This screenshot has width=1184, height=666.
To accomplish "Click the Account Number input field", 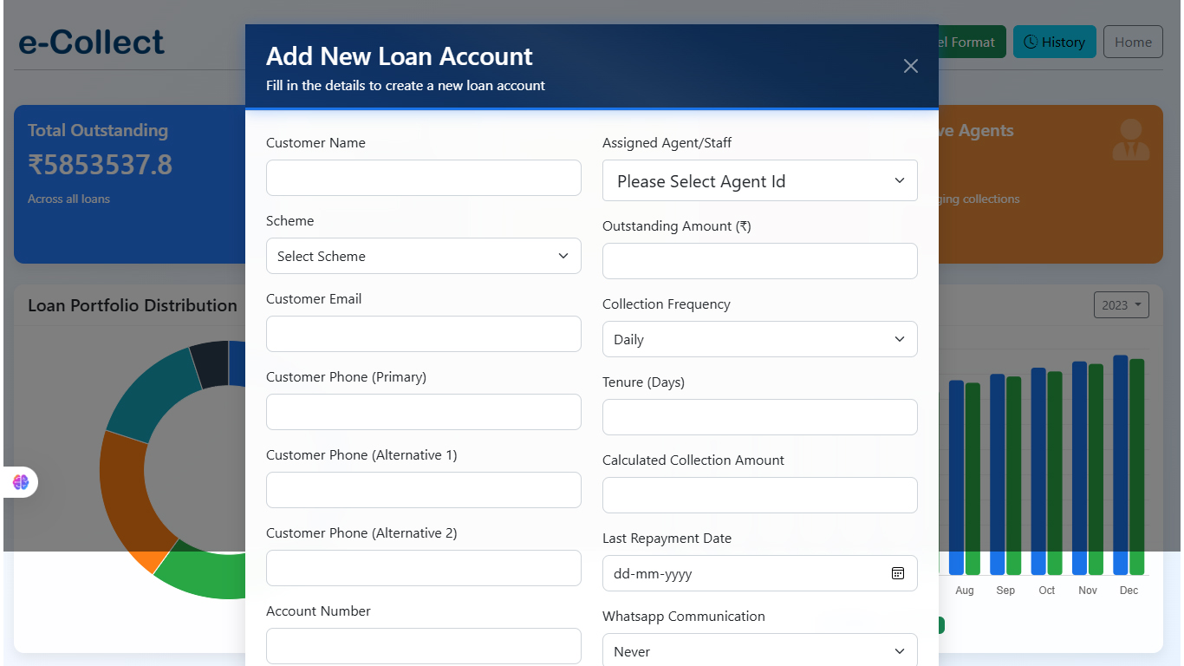I will [x=423, y=646].
